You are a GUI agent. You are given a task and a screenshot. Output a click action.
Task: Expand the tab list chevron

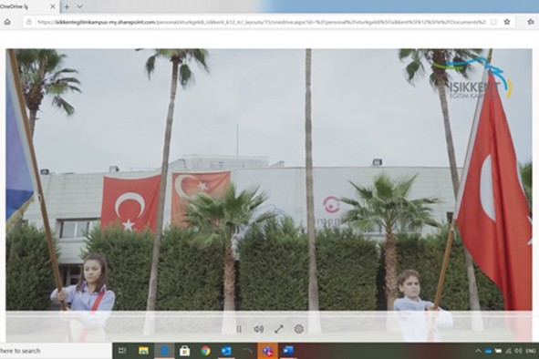tap(79, 6)
